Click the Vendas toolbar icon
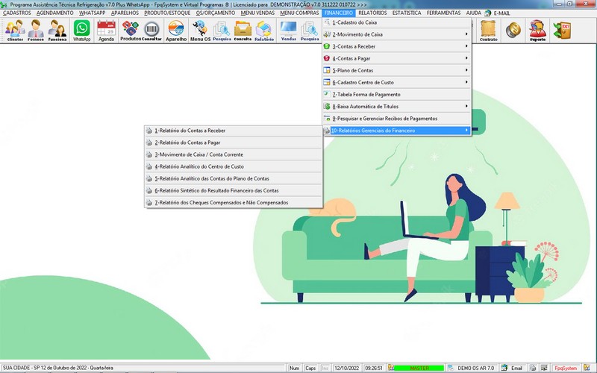Image resolution: width=597 pixels, height=373 pixels. 288,31
